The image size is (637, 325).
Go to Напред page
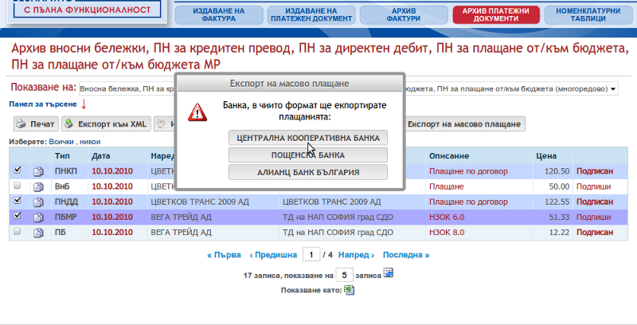(x=356, y=255)
